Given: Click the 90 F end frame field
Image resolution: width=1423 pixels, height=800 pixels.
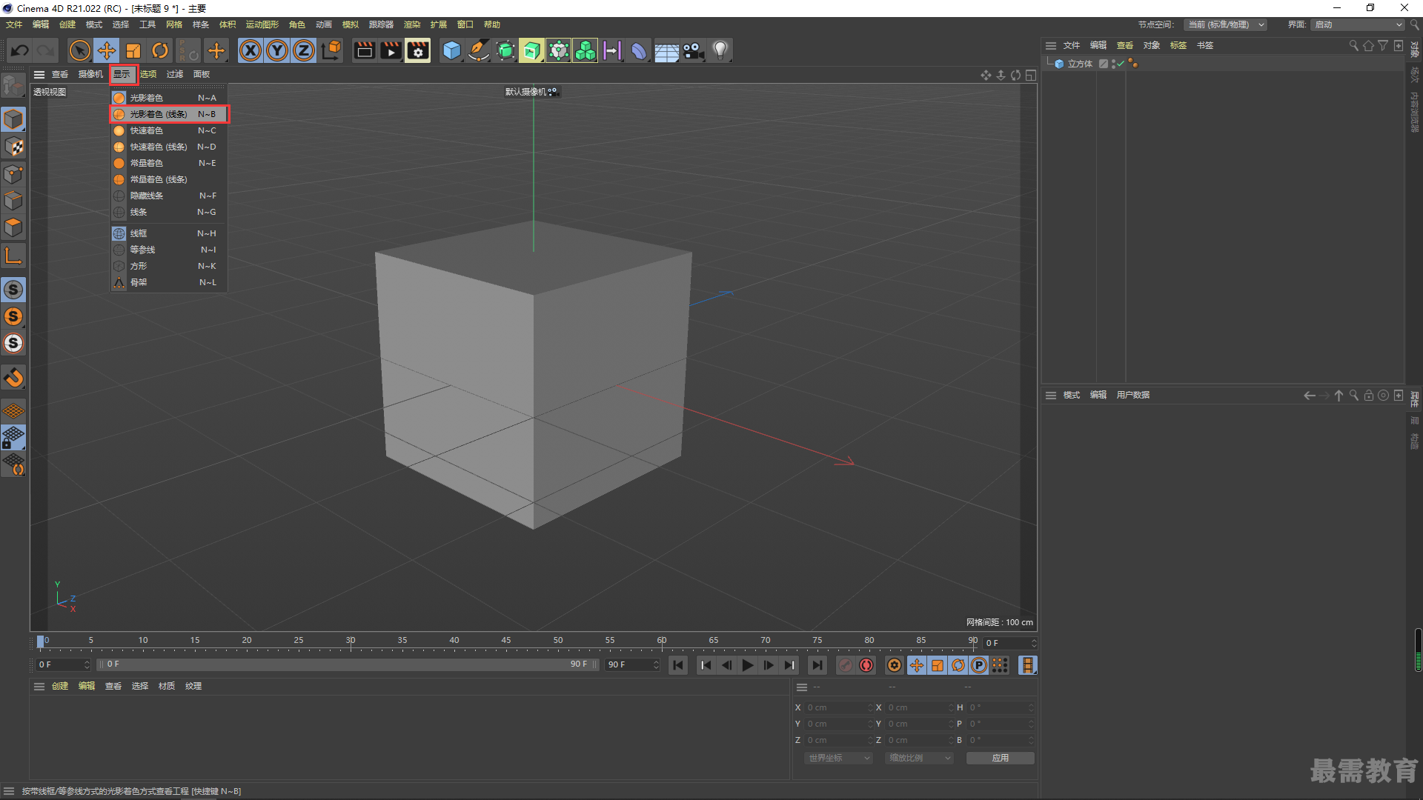Looking at the screenshot, I should [631, 665].
